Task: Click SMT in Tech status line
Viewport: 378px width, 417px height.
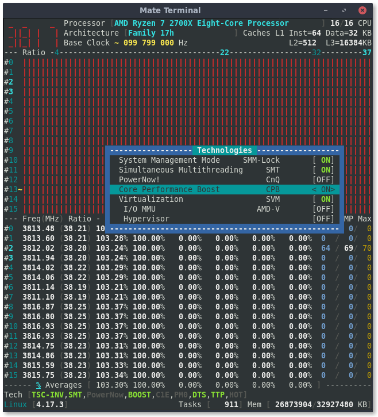Action: pyautogui.click(x=75, y=395)
